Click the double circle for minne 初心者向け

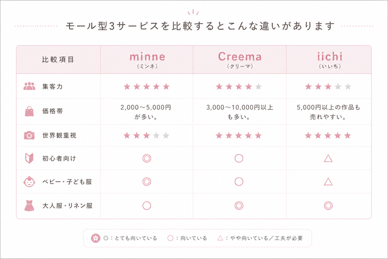coord(147,158)
